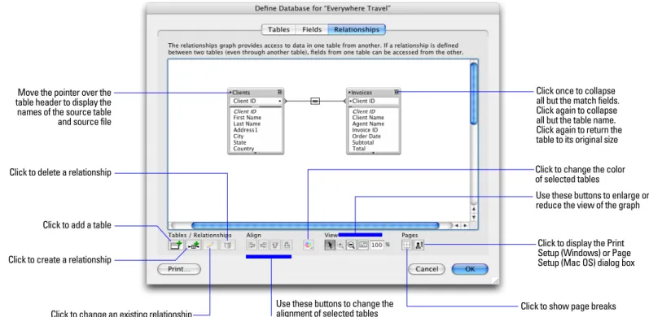
Task: Click the Print... button
Action: (179, 269)
